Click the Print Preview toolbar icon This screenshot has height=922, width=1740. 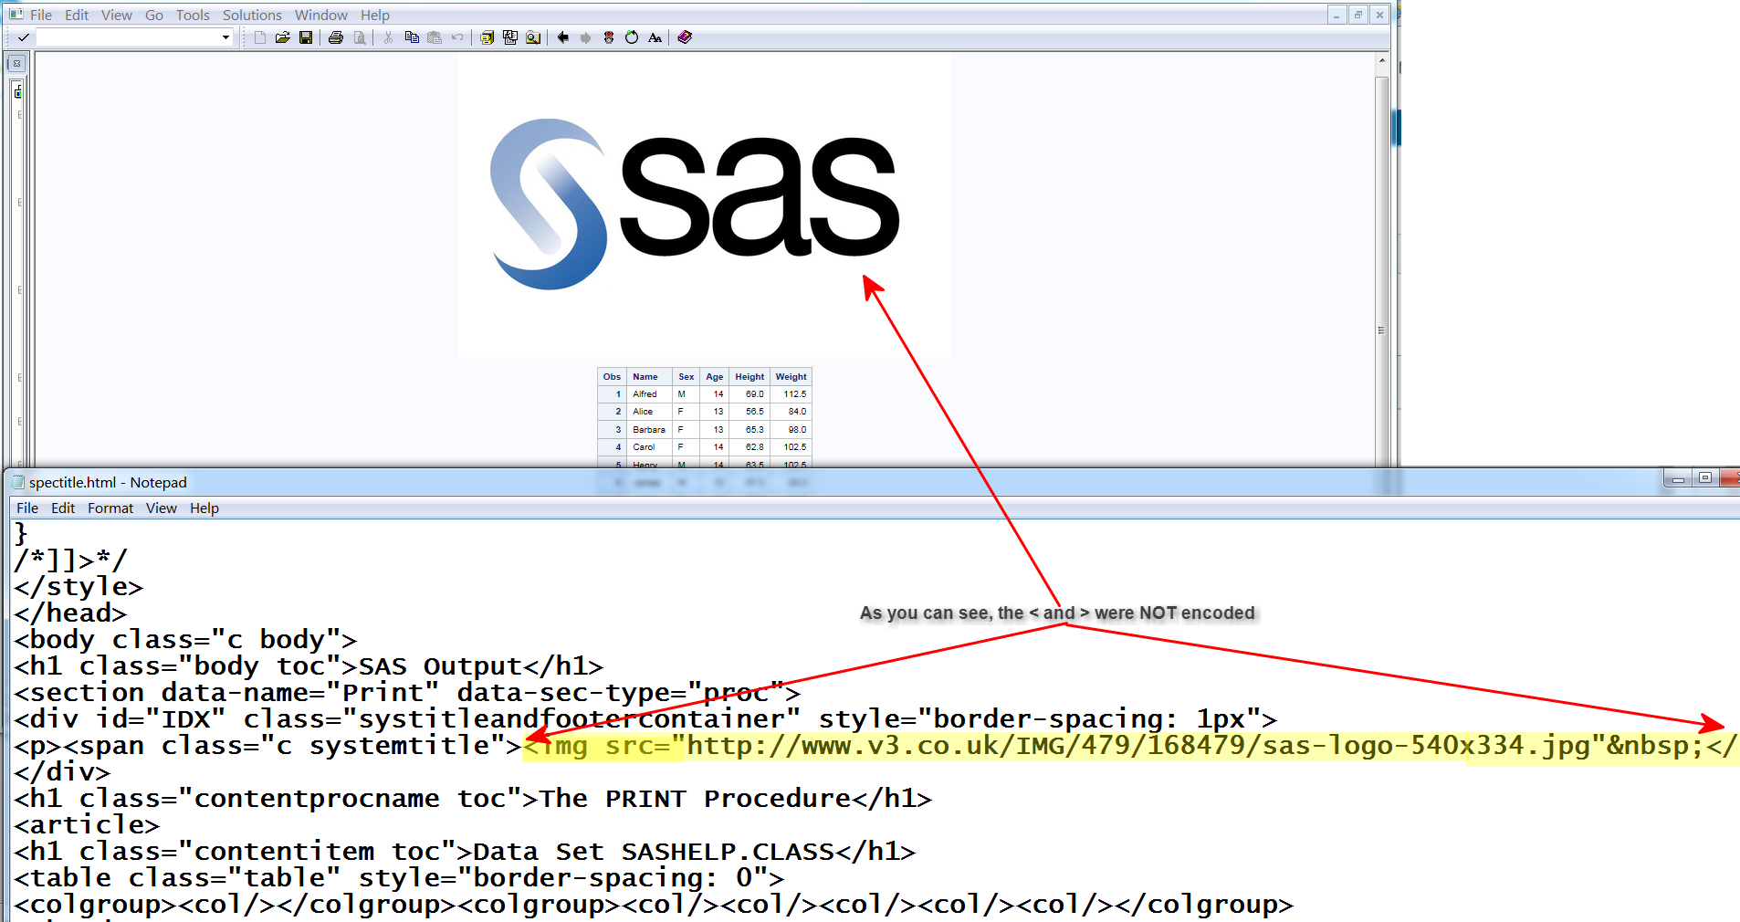361,37
